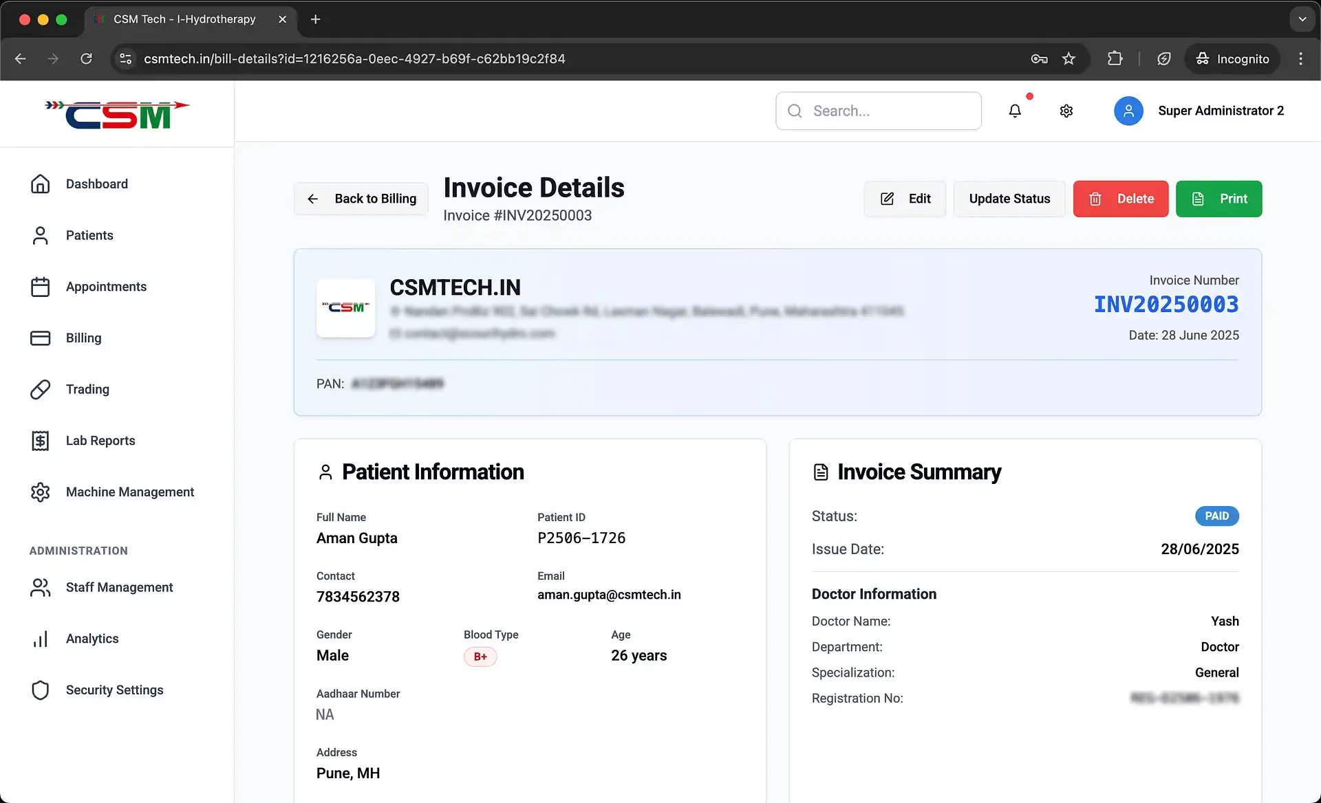This screenshot has height=803, width=1321.
Task: Click the browser address bar URL
Action: coord(354,58)
